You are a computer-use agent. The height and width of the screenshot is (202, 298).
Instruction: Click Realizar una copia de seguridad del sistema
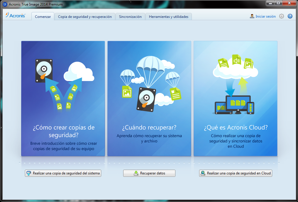click(x=63, y=173)
